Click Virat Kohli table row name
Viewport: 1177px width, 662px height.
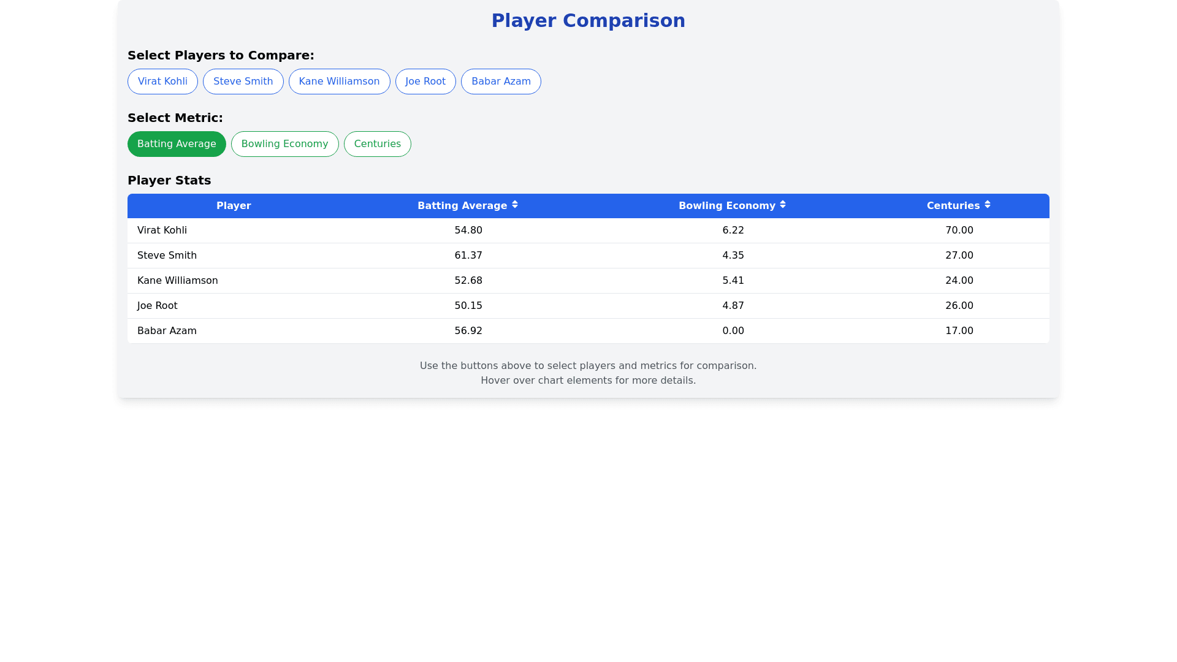pos(162,230)
